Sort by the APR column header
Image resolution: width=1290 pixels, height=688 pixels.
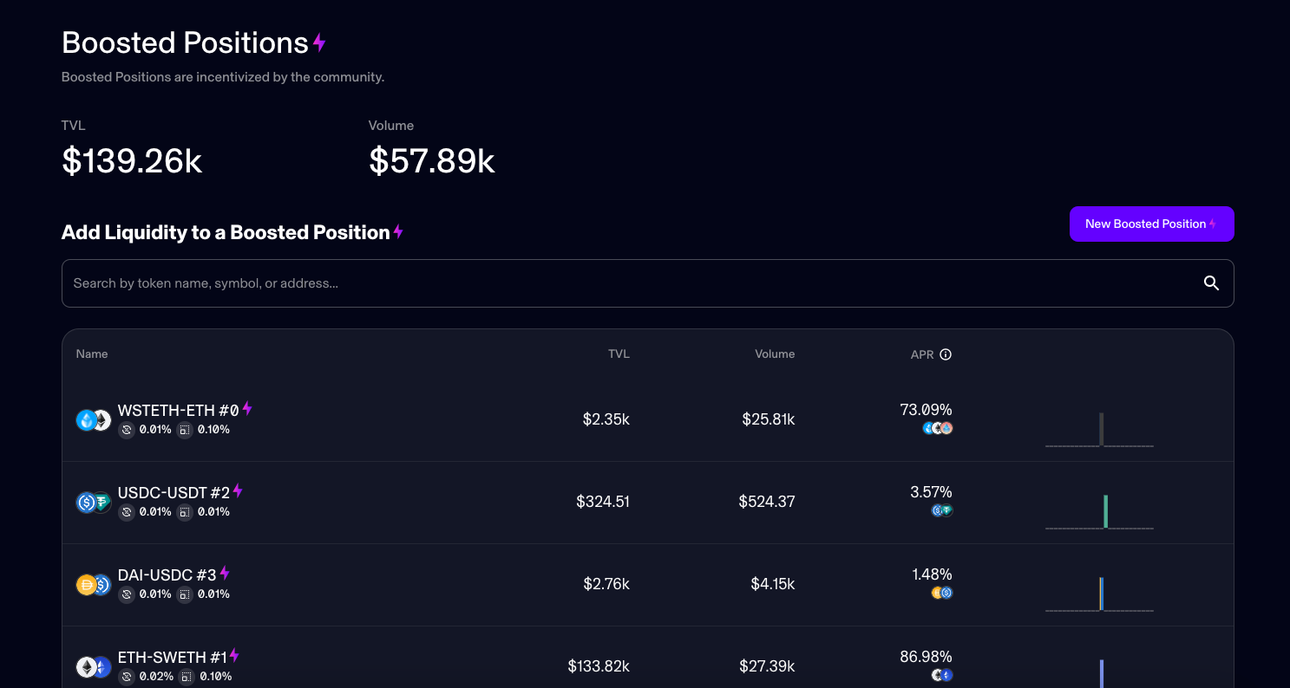point(922,354)
